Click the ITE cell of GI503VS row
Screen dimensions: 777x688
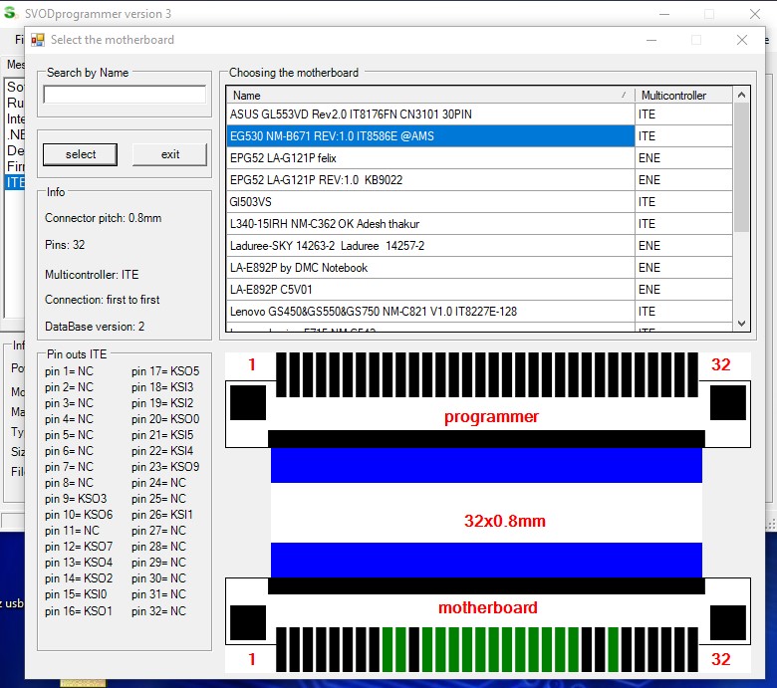[x=683, y=201]
